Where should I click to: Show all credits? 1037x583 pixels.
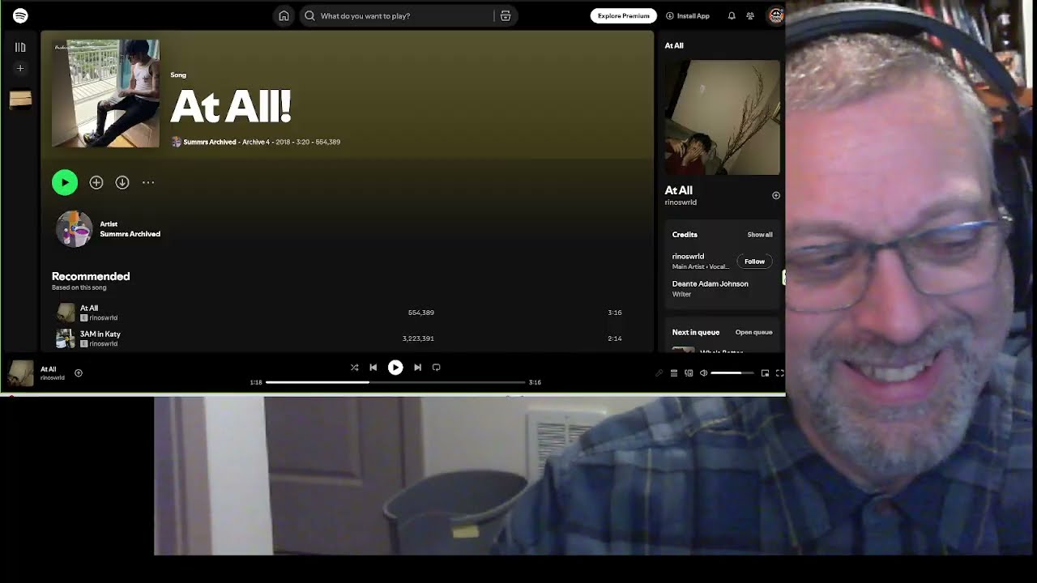[x=760, y=235]
